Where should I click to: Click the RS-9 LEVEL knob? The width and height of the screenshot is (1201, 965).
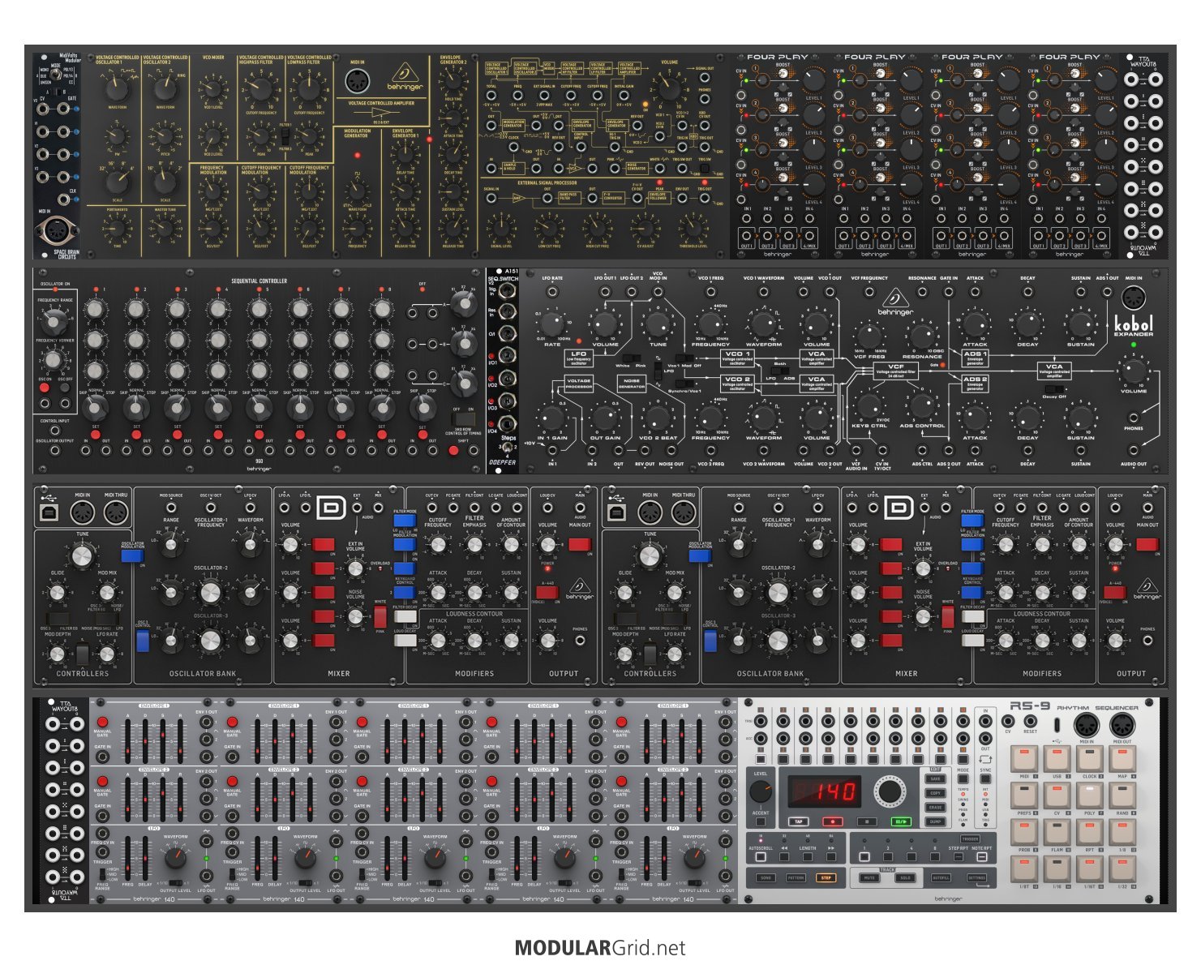click(x=761, y=791)
